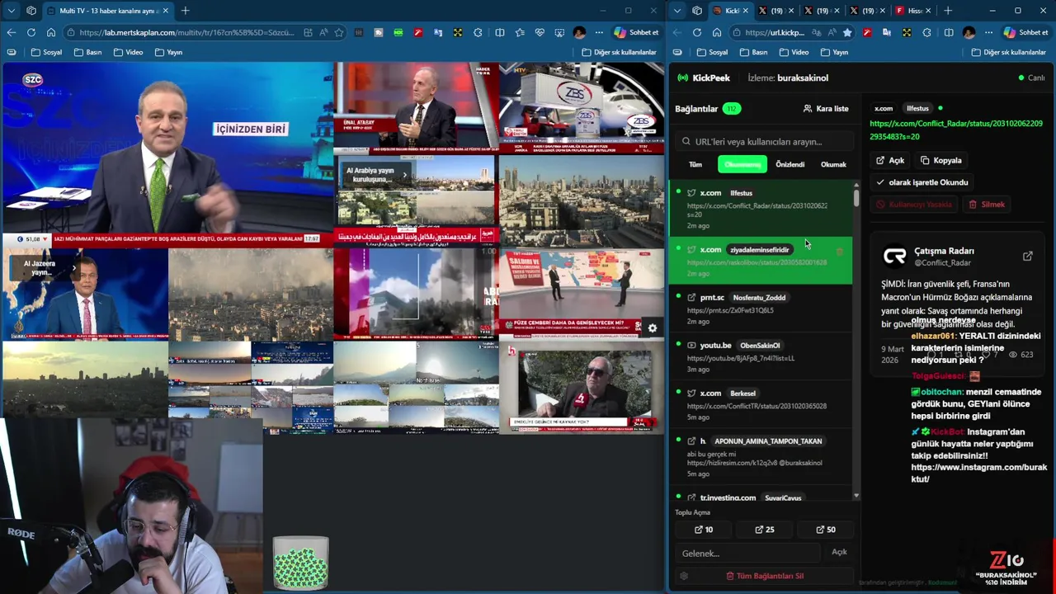This screenshot has width=1056, height=594.
Task: Select the x.com row from Berkesel
Action: point(760,404)
